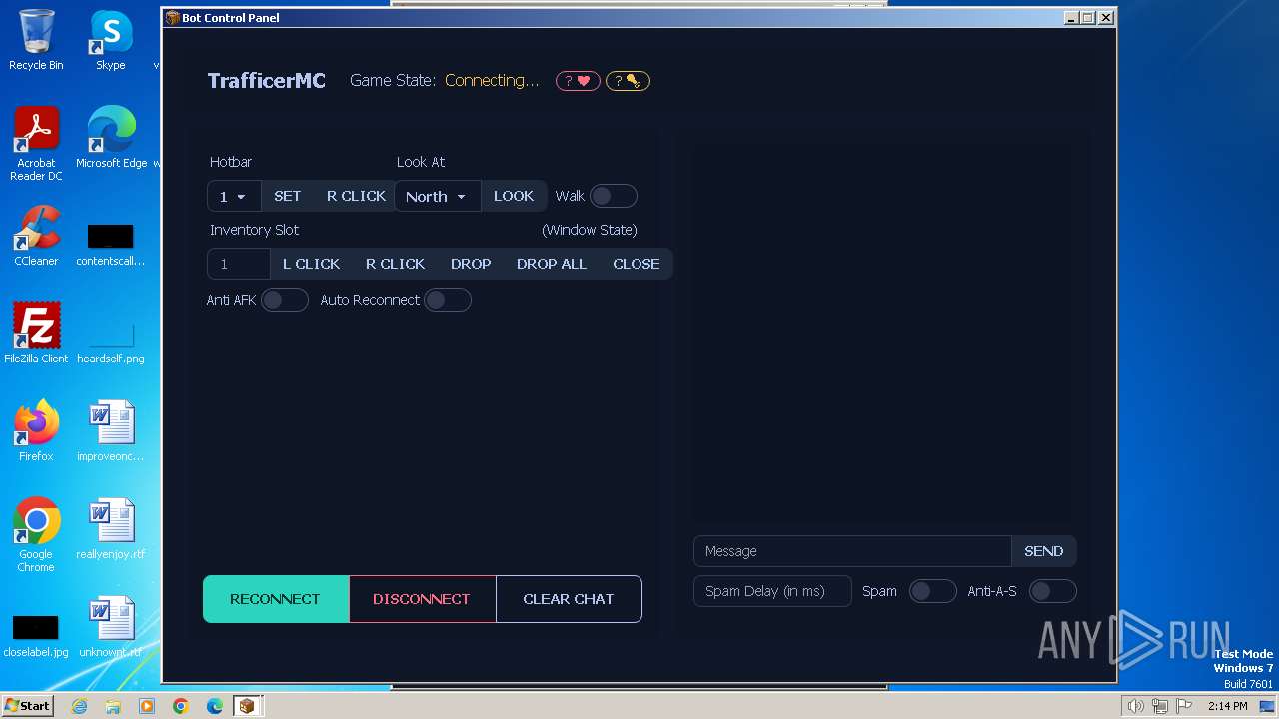This screenshot has height=719, width=1279.
Task: Click the taskbar clock showing 2:14 PM
Action: pos(1227,706)
